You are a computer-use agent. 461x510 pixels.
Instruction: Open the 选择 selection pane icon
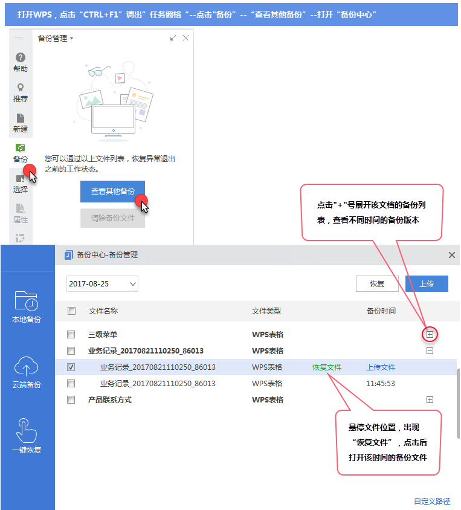click(x=20, y=184)
